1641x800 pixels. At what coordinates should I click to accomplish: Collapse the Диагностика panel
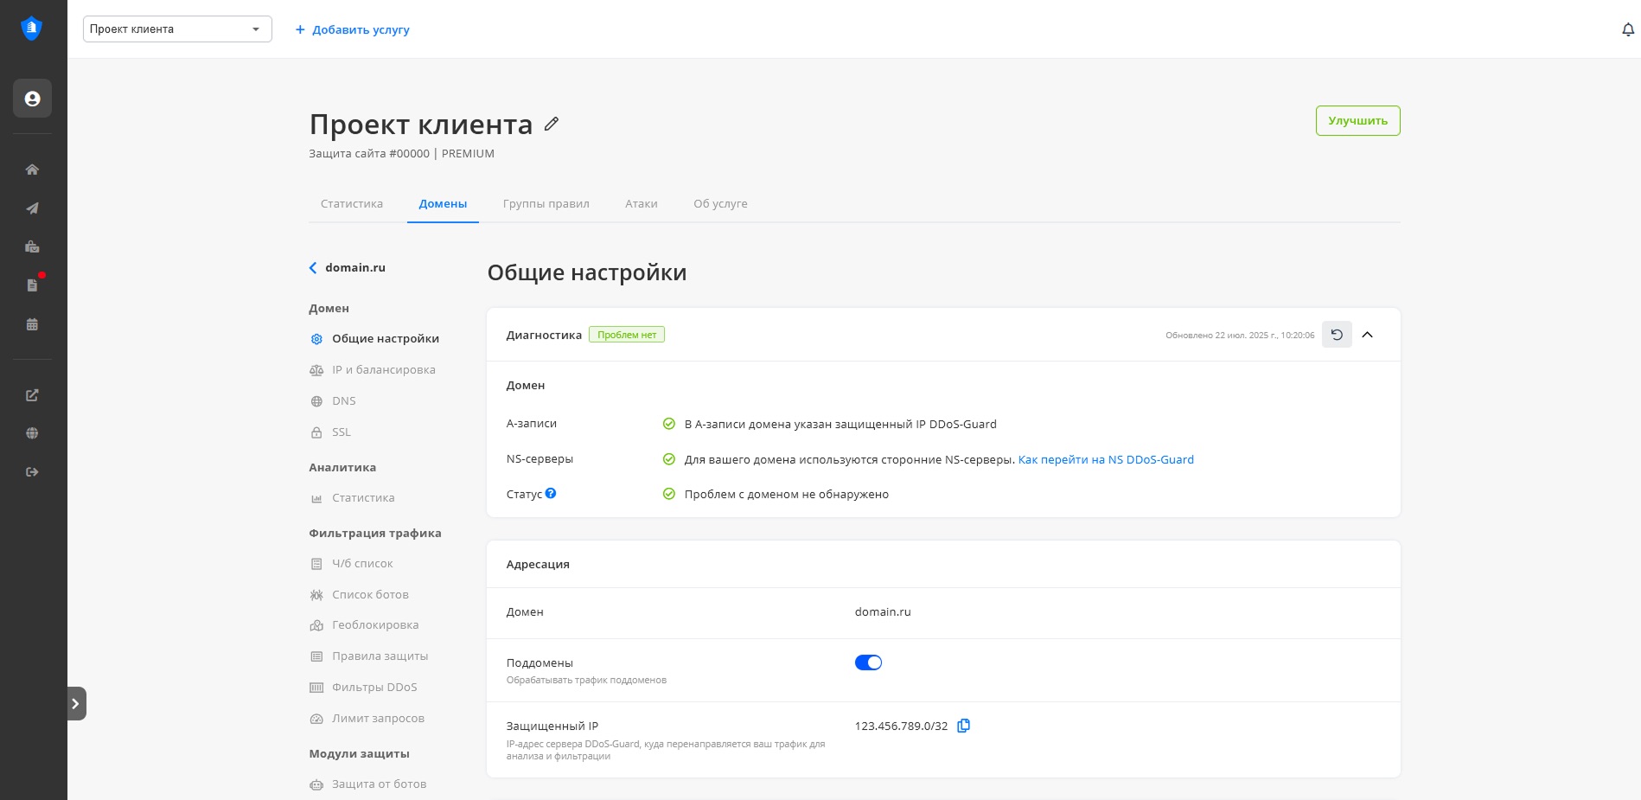coord(1368,335)
